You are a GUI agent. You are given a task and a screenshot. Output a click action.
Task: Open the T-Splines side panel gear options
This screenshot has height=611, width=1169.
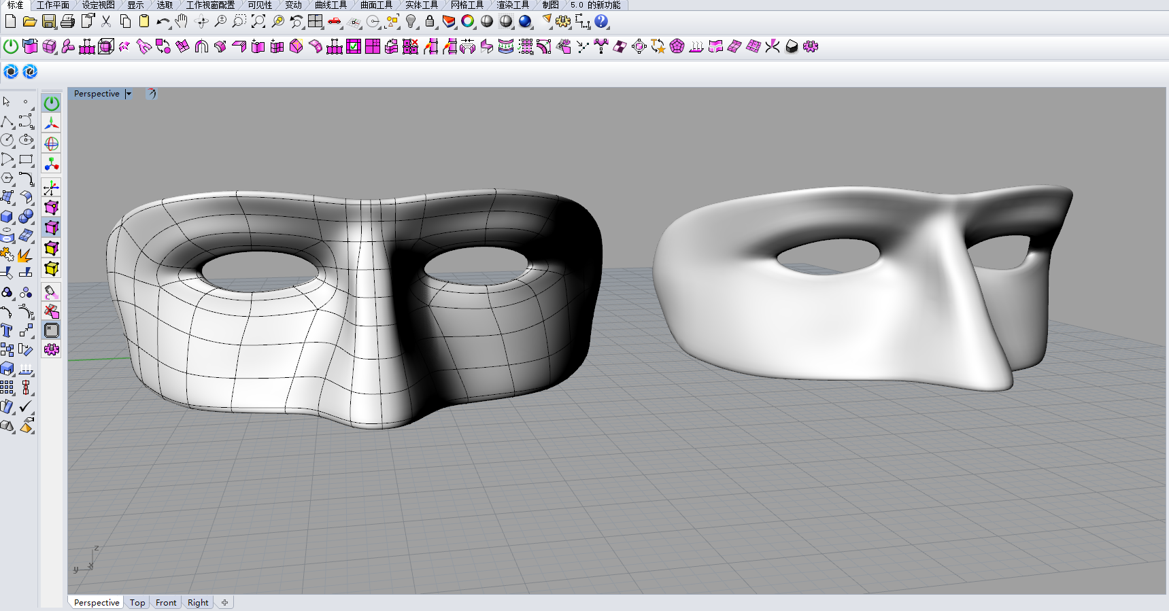click(51, 349)
